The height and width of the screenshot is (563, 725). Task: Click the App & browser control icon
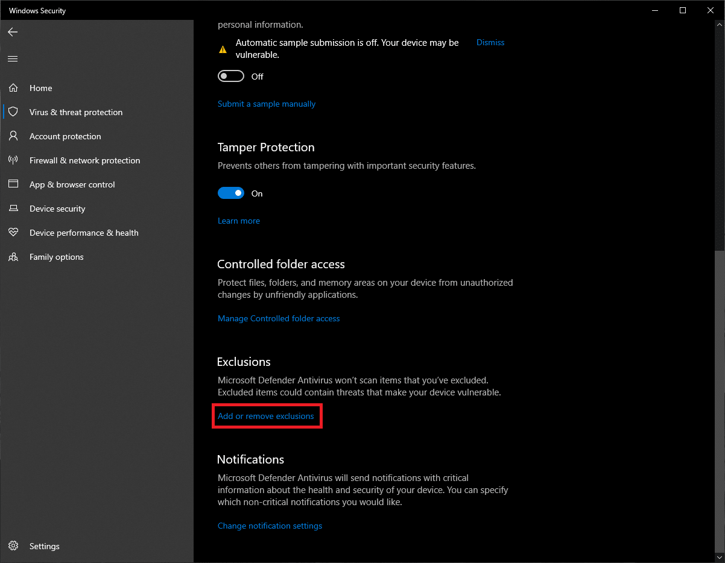click(x=13, y=184)
